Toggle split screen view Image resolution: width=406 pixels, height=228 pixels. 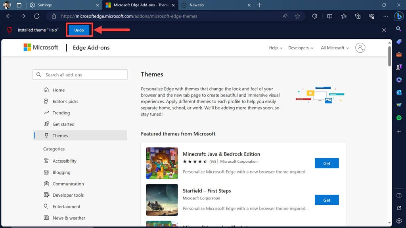pyautogui.click(x=329, y=16)
